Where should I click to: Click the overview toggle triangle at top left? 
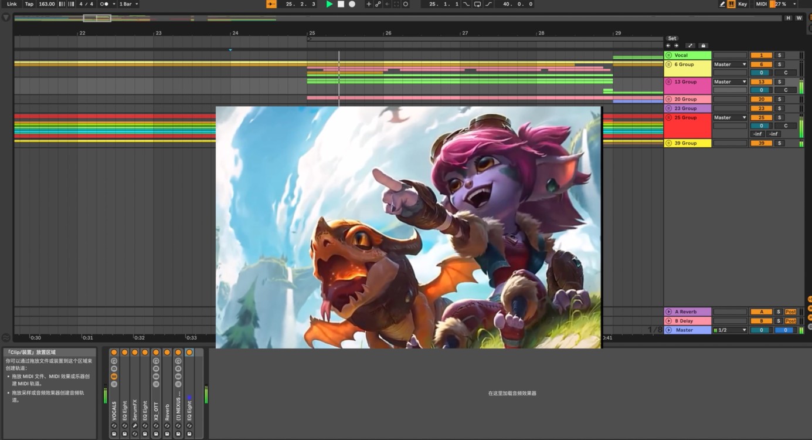[6, 18]
